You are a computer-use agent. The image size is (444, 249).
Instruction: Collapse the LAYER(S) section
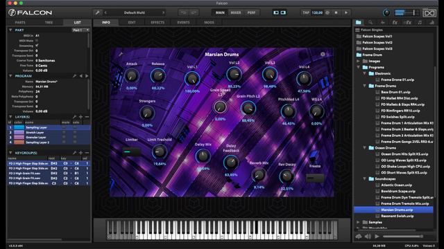[x=10, y=117]
